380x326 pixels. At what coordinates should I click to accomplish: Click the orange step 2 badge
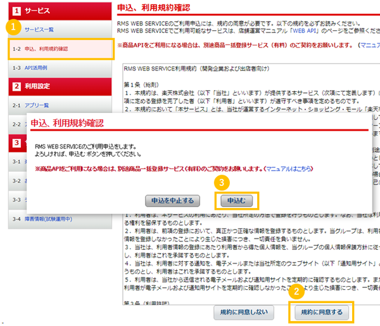[x=296, y=292]
